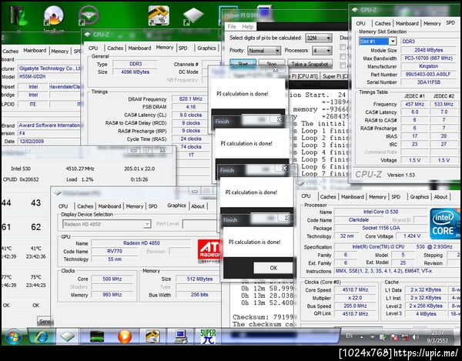This screenshot has height=361, width=462.
Task: Open the About tab in CPU-Z Graphics window
Action: (x=198, y=206)
